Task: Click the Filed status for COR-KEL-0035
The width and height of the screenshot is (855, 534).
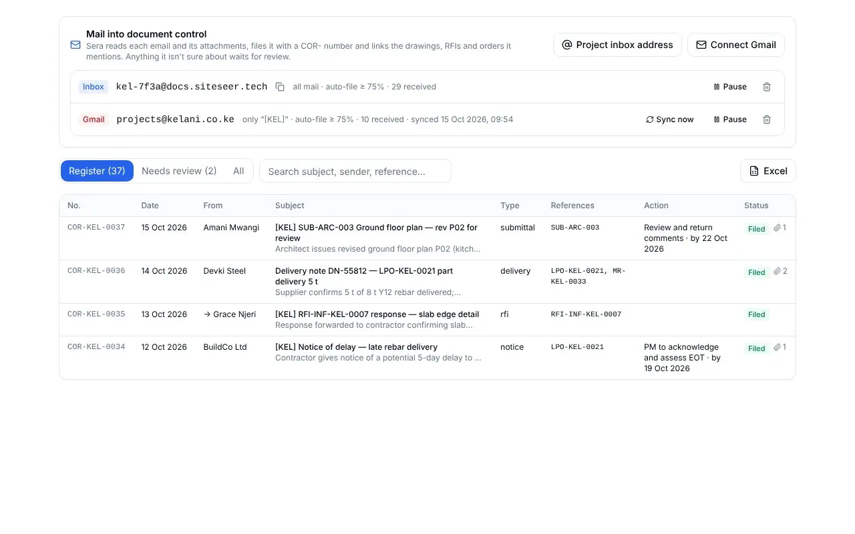Action: 757,314
